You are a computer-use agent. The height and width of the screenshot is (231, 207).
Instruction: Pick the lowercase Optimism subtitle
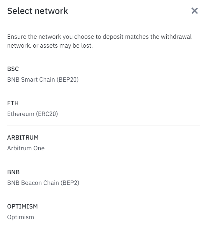(x=21, y=217)
